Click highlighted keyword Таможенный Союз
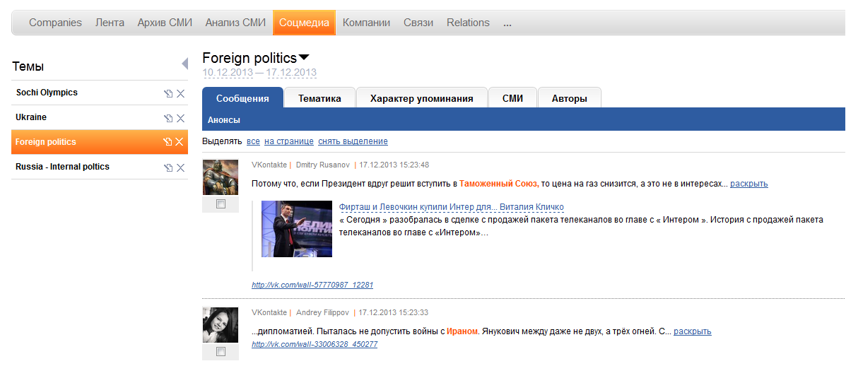 (499, 184)
